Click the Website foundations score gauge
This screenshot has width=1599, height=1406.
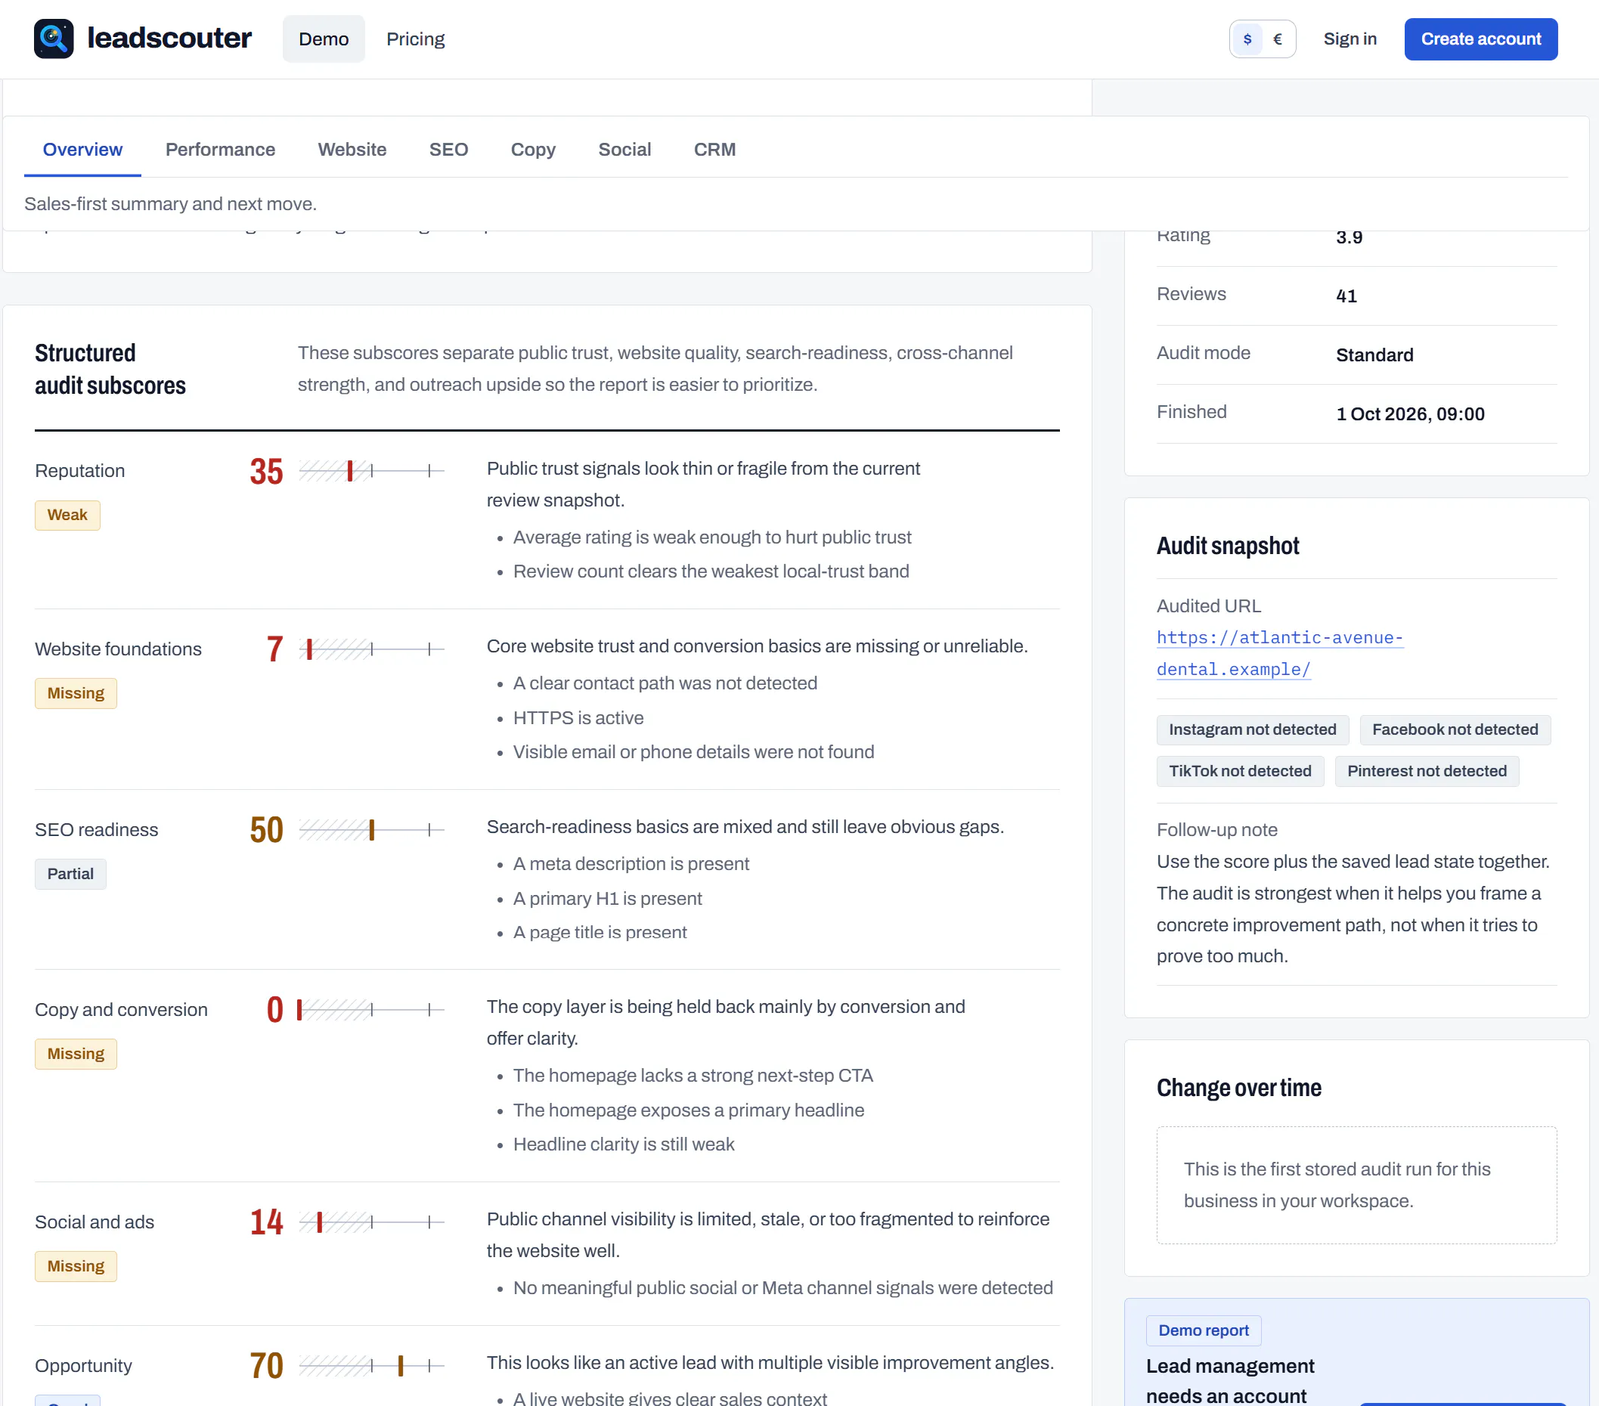(371, 649)
